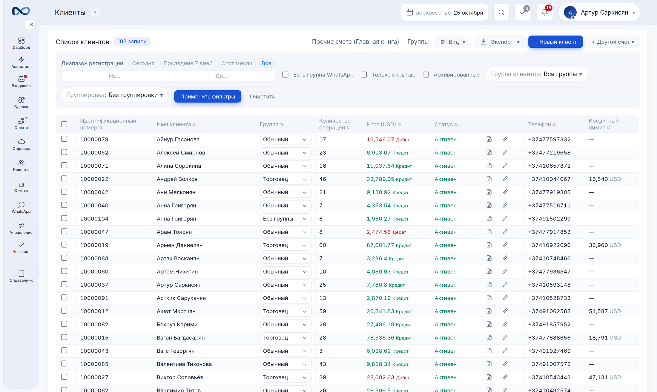
Task: Open Группировка Без группировки dropdown
Action: click(115, 95)
